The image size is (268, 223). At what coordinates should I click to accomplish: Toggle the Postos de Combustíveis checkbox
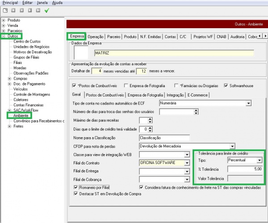(x=74, y=85)
